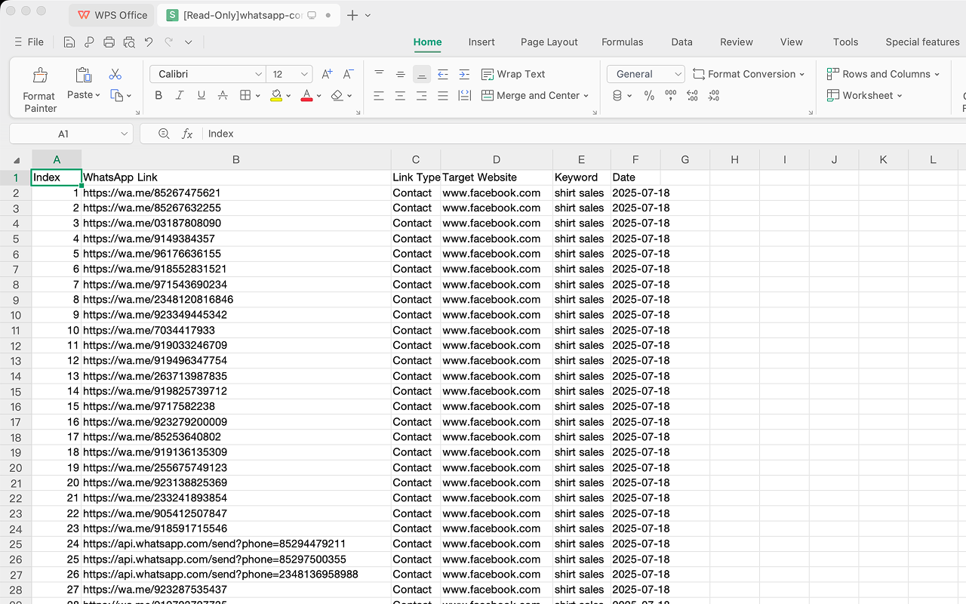The image size is (966, 604).
Task: Select the Format Painter tool
Action: coord(39,90)
